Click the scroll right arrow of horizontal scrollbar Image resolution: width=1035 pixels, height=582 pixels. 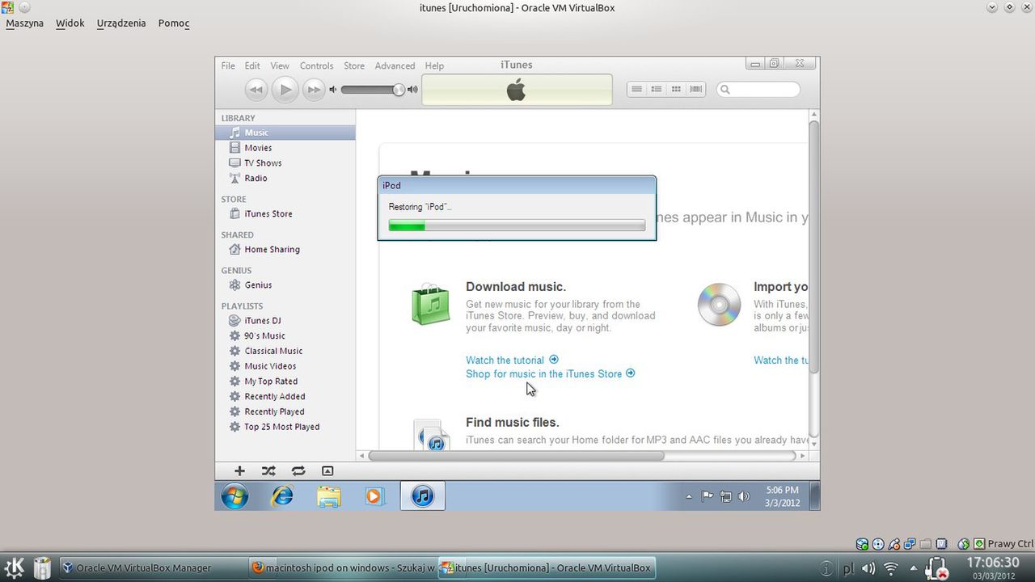(x=802, y=456)
